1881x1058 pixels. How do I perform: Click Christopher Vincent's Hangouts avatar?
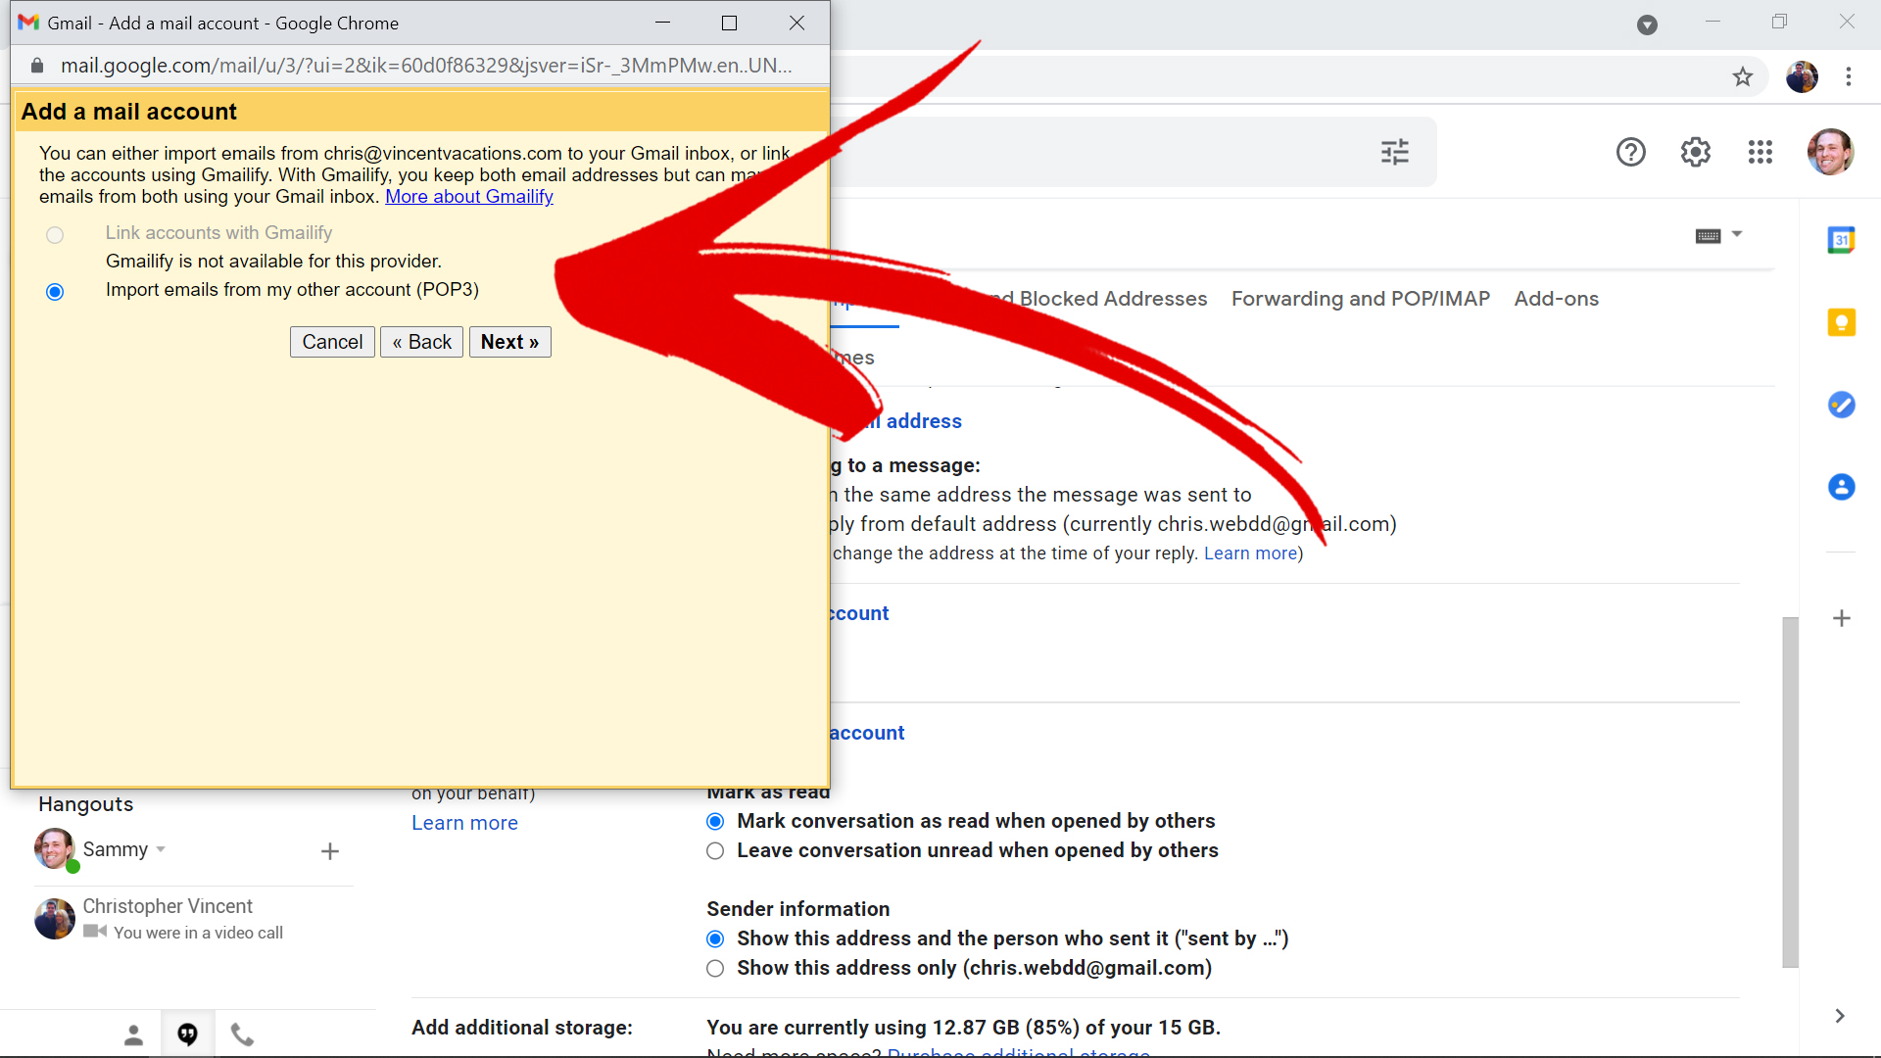(55, 918)
